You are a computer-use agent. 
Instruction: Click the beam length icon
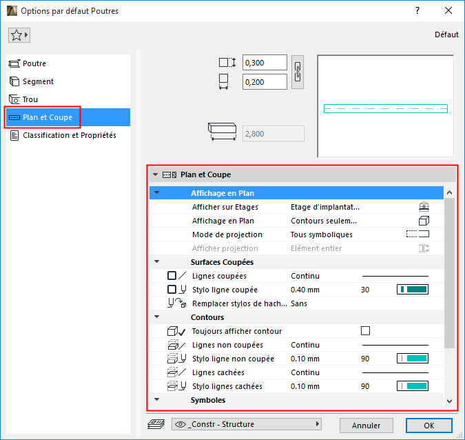click(x=222, y=132)
